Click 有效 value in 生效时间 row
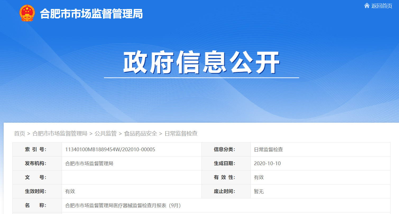 [x=70, y=192]
